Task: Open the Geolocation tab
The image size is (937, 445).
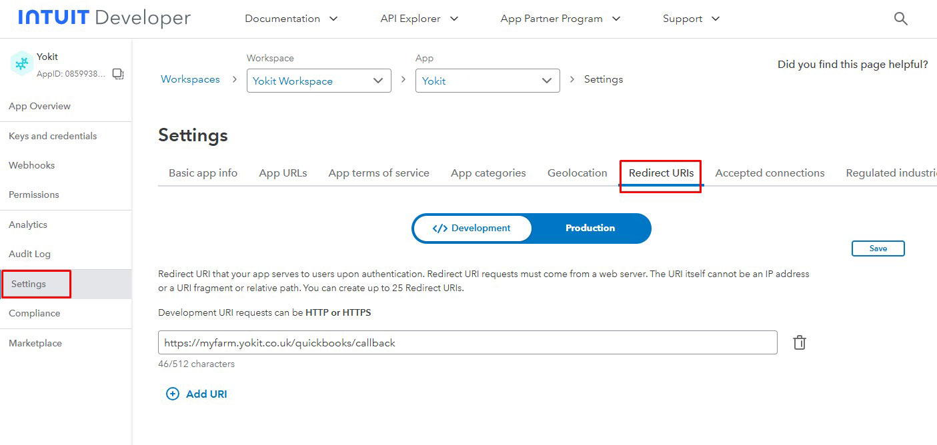Action: 578,173
